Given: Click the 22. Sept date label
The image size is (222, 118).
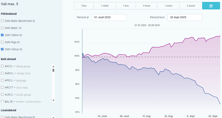Looking at the screenshot, I should pyautogui.click(x=213, y=116).
